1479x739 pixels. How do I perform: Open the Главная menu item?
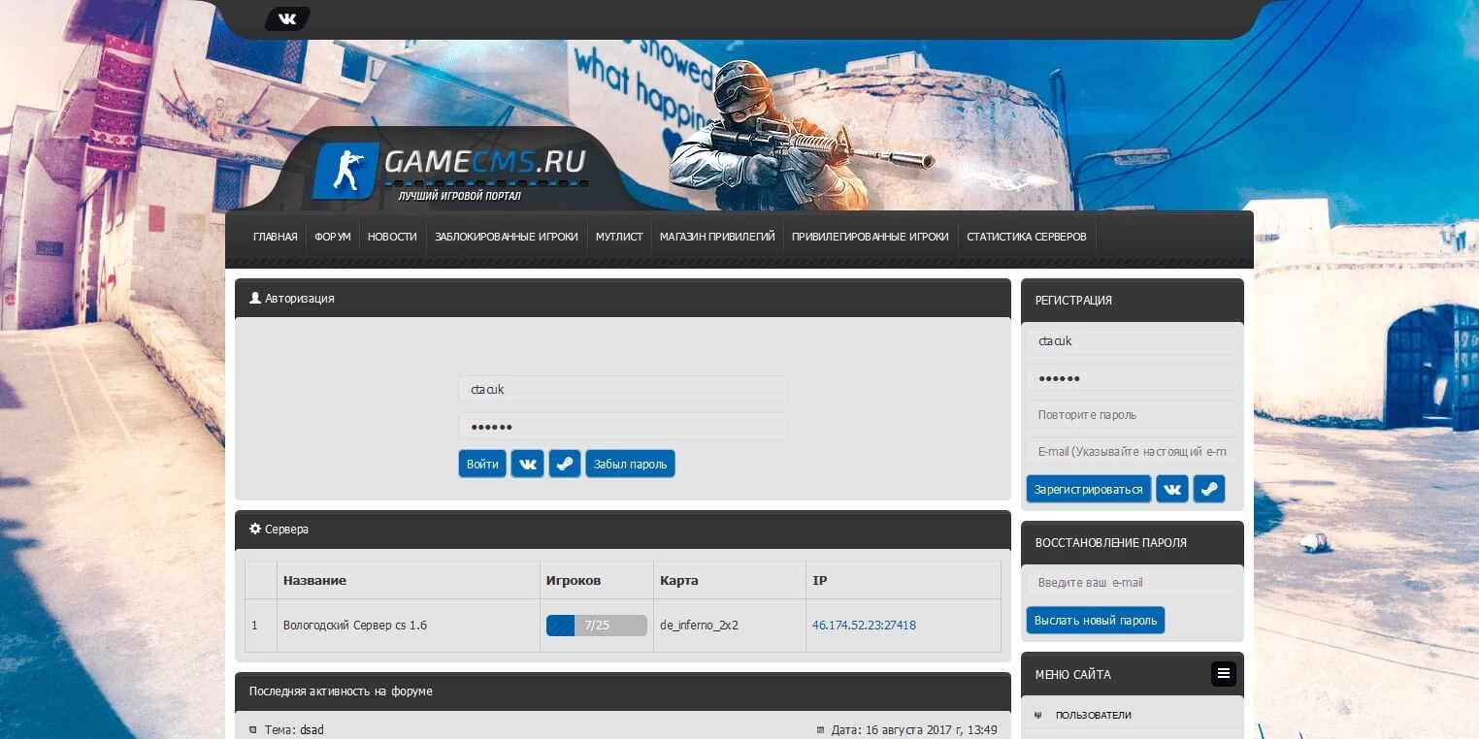(276, 237)
